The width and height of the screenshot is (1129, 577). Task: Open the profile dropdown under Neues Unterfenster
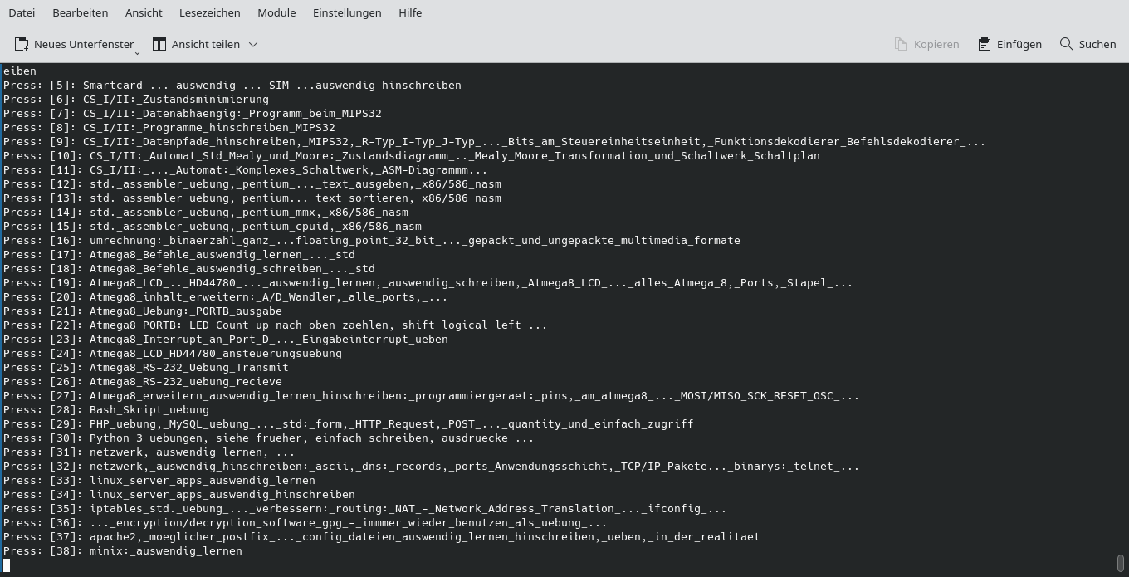pos(136,50)
